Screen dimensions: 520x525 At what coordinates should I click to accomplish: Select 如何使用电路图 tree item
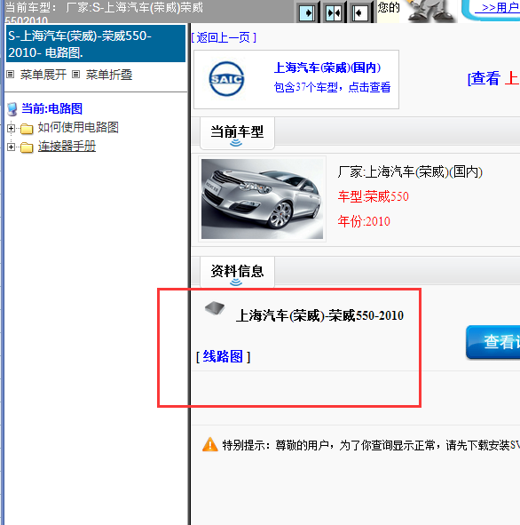point(78,127)
